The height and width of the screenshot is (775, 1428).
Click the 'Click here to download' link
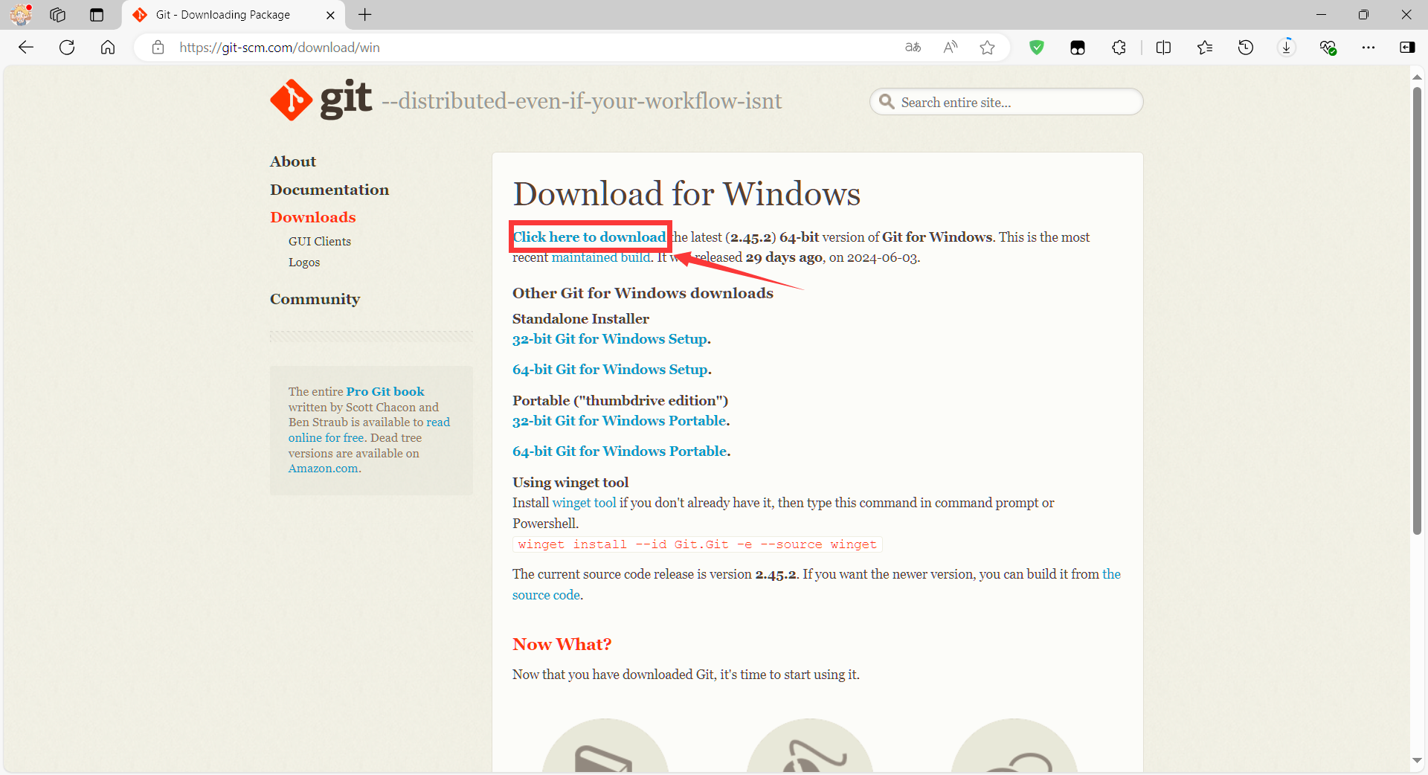pyautogui.click(x=590, y=237)
